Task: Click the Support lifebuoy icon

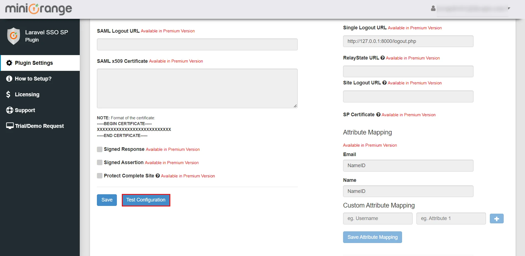Action: point(9,110)
